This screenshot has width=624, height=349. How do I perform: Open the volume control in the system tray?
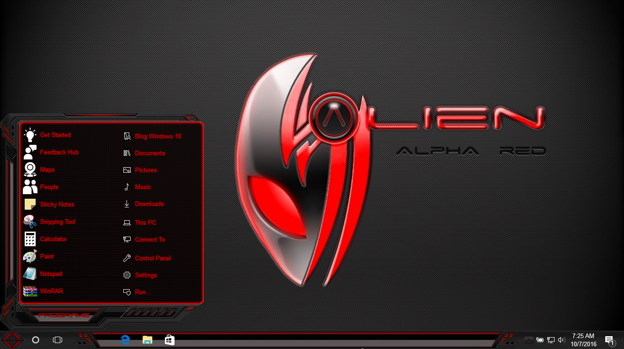click(561, 340)
